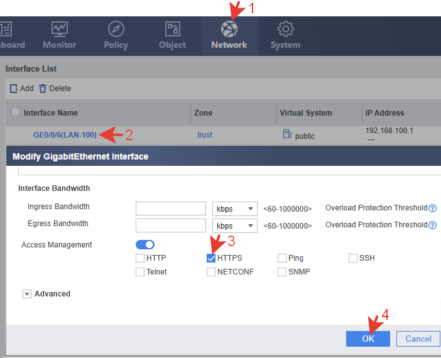Open Egress Bandwidth kbps unit dropdown

235,225
